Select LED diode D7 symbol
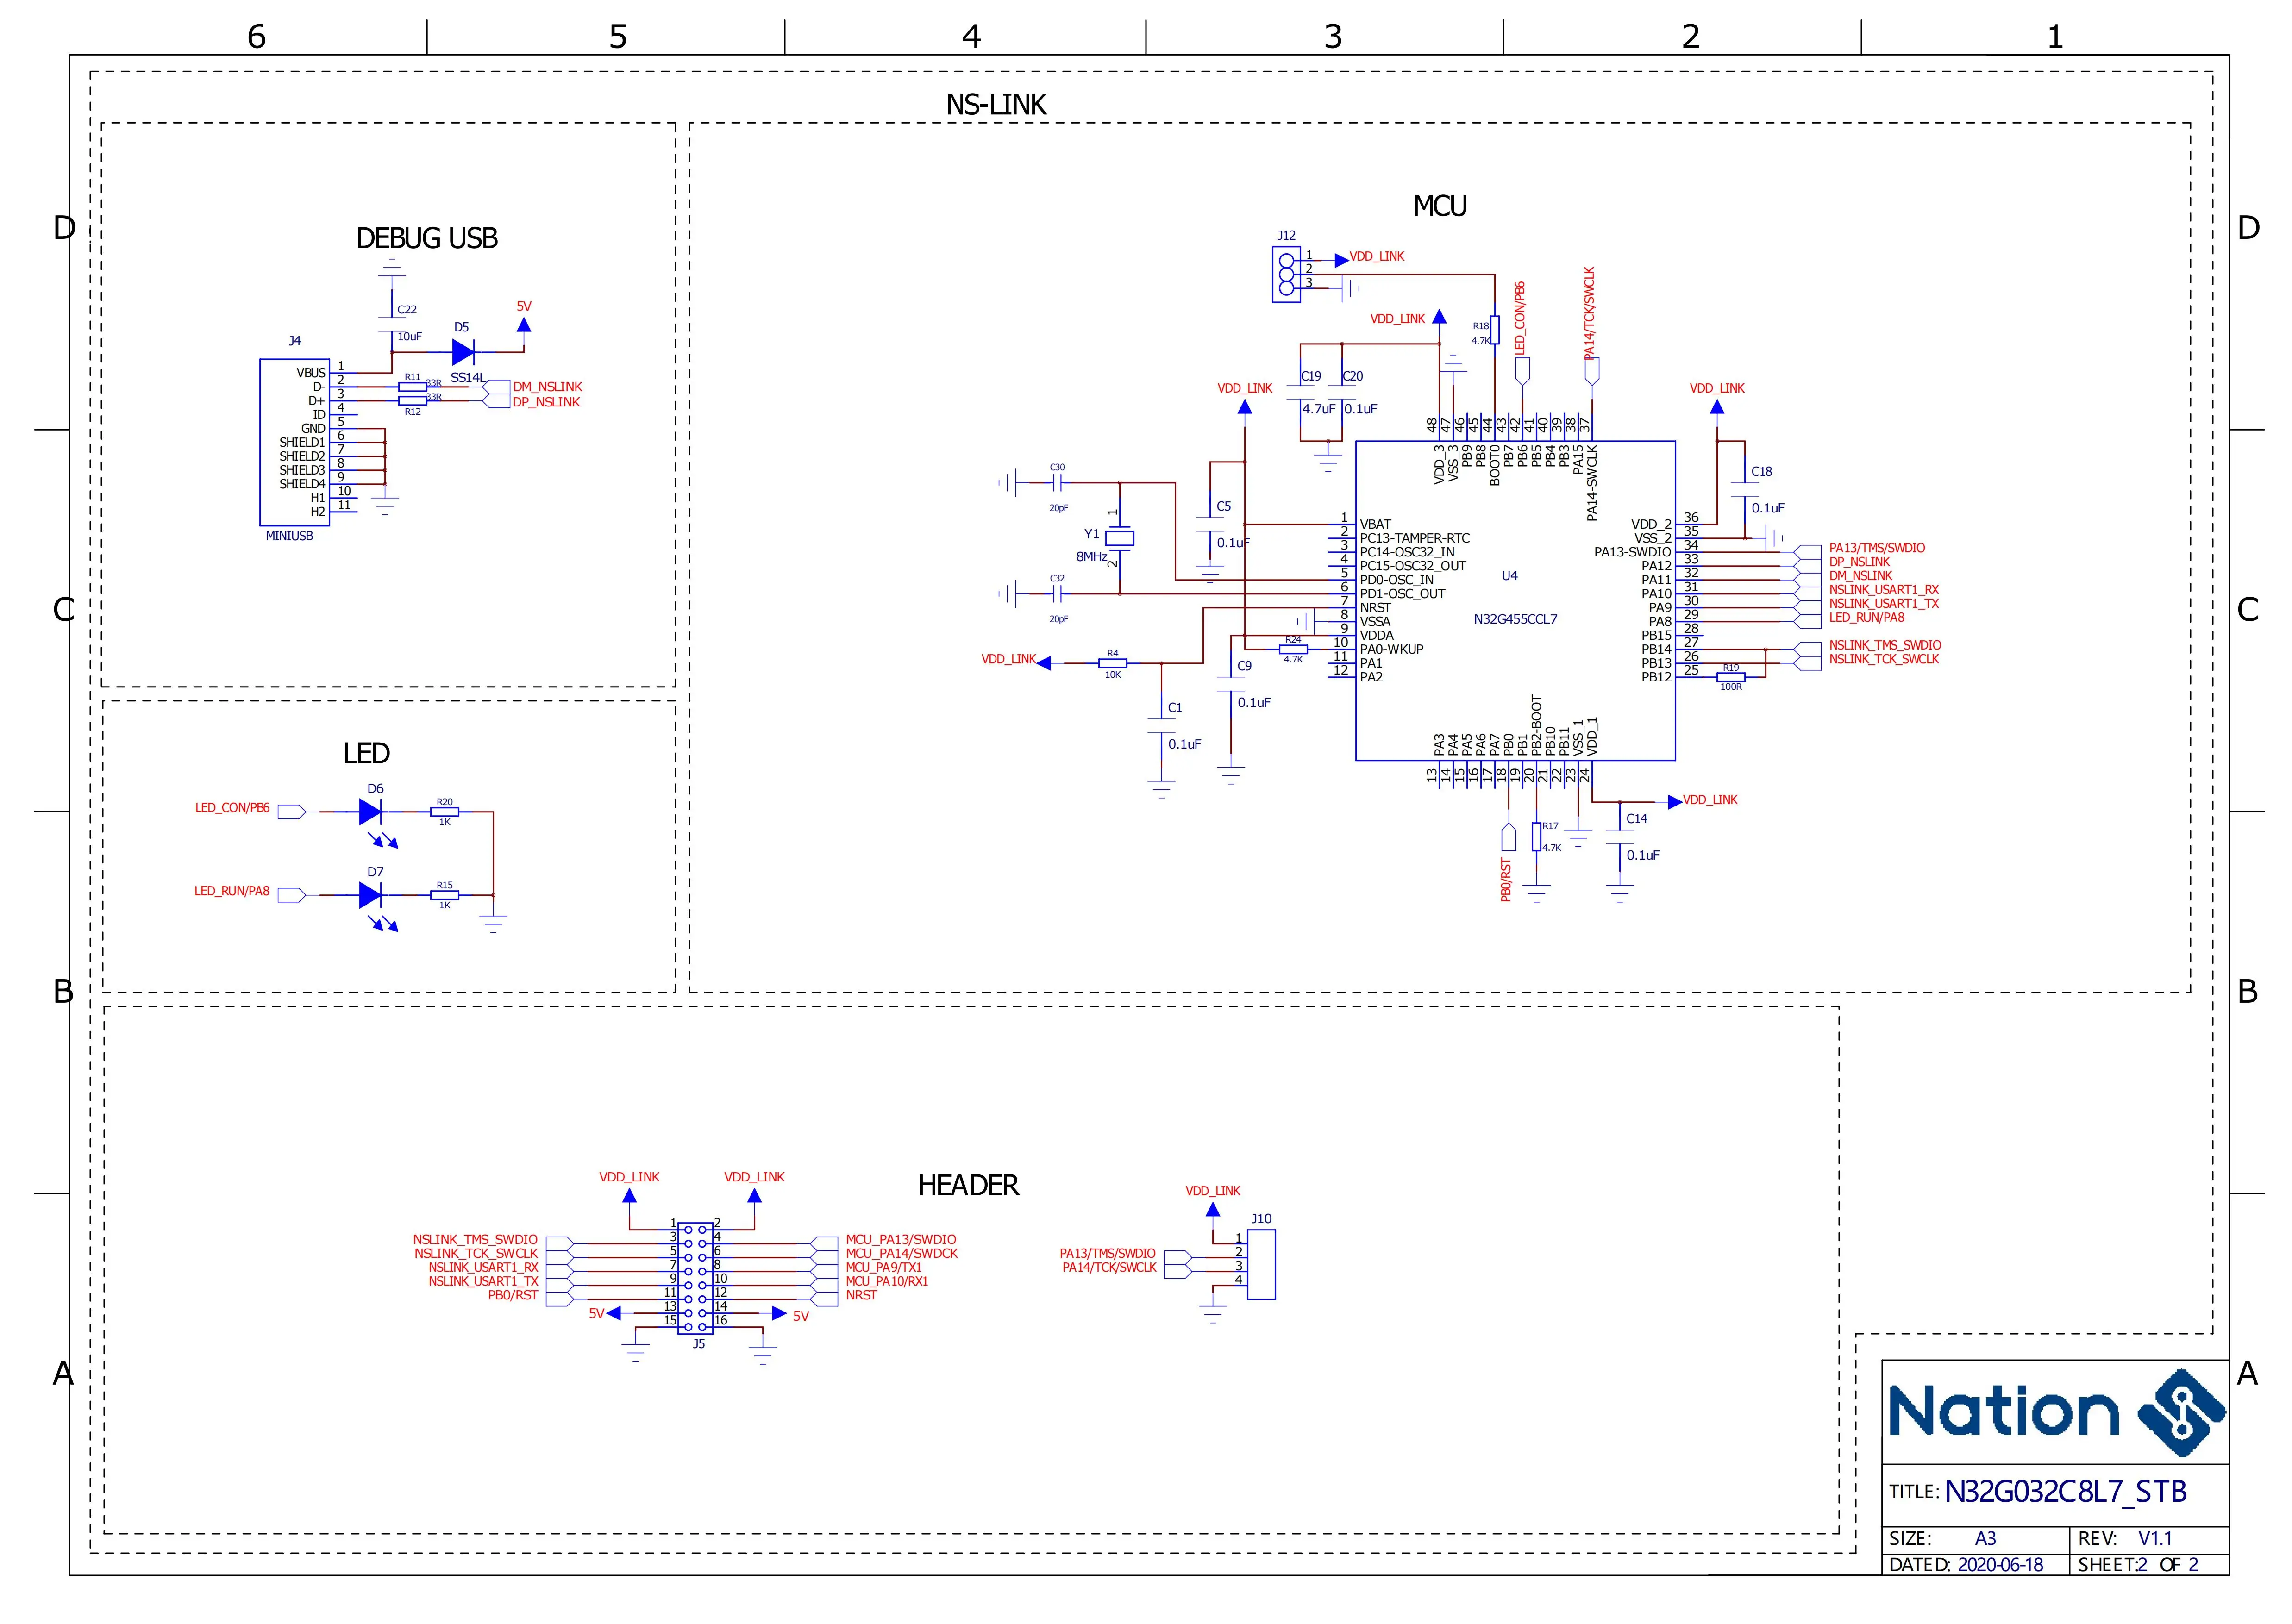 pos(371,895)
